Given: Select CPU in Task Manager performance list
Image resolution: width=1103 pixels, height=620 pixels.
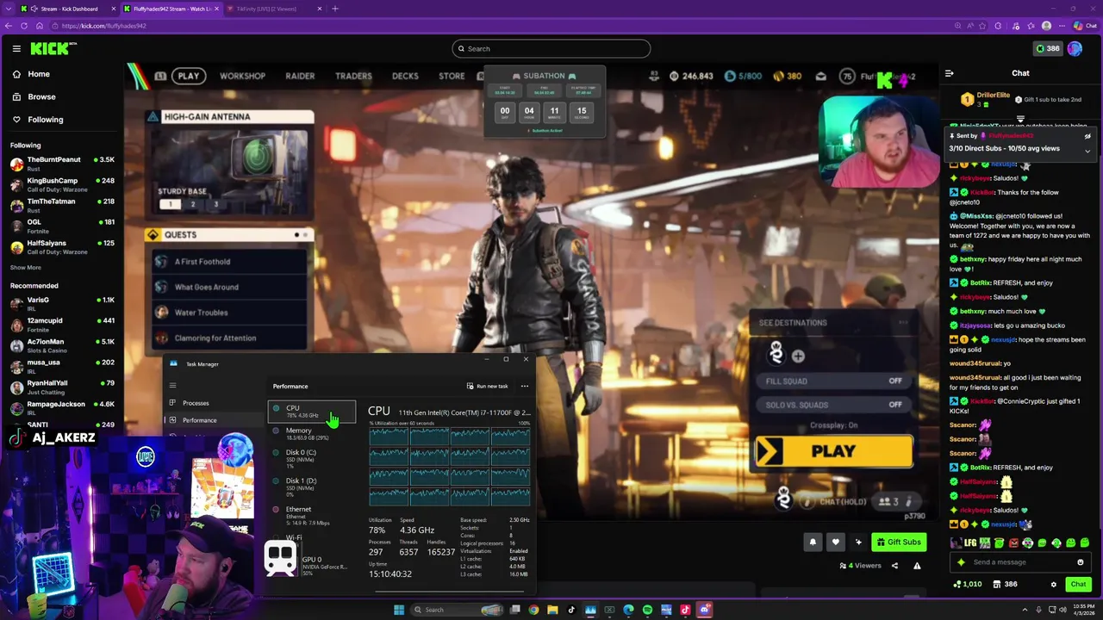Looking at the screenshot, I should tap(311, 411).
